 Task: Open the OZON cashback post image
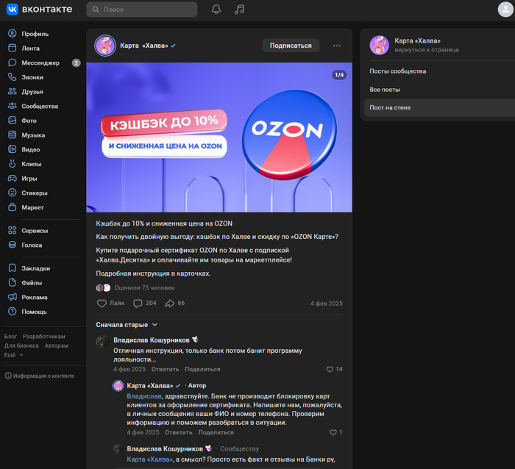point(219,137)
